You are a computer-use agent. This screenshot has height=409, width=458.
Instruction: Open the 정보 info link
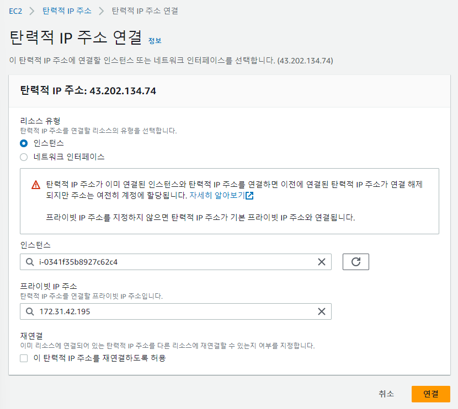[155, 41]
